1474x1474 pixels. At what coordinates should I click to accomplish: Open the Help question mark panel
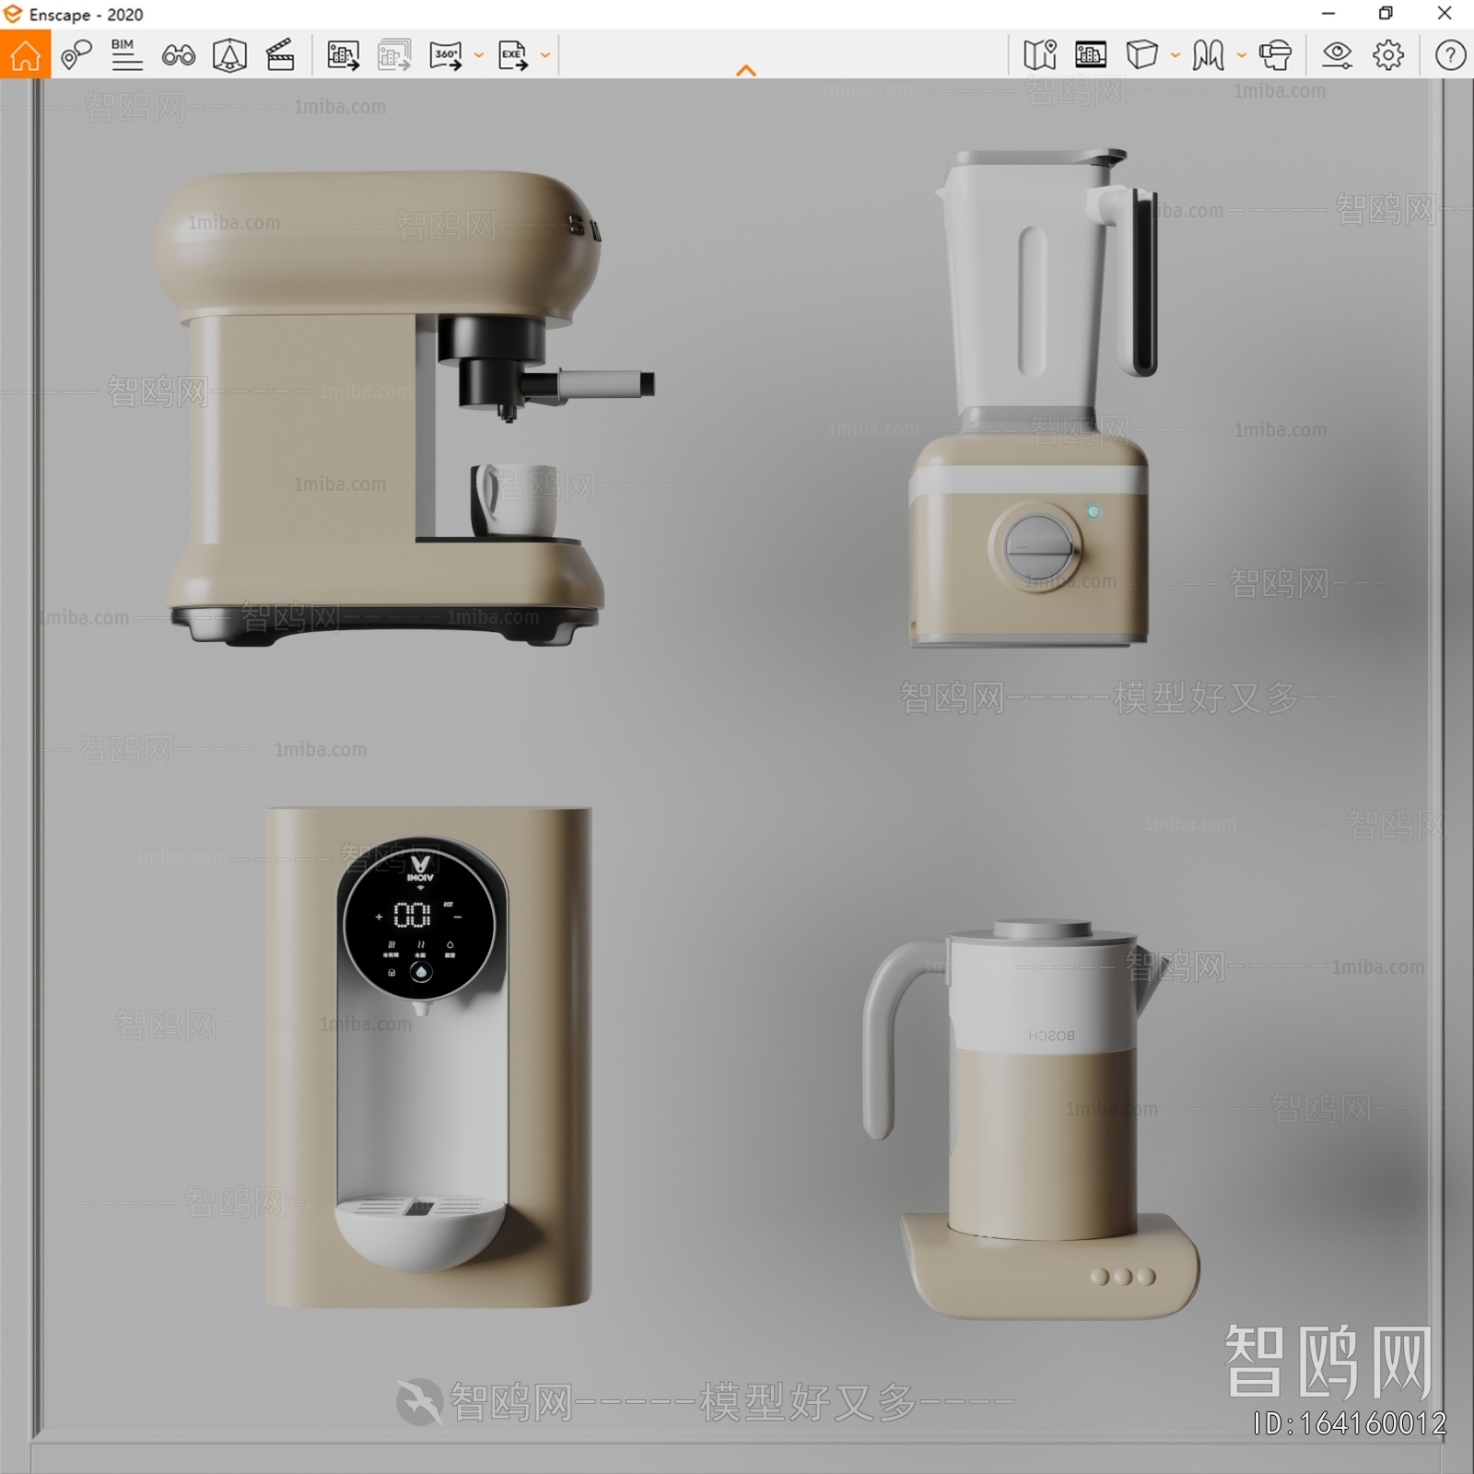pyautogui.click(x=1450, y=55)
